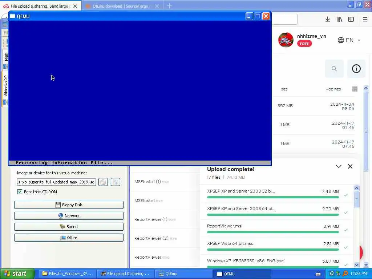Viewport: 372px width, 279px height.
Task: Open a new browser tab plus button
Action: [x=169, y=6]
